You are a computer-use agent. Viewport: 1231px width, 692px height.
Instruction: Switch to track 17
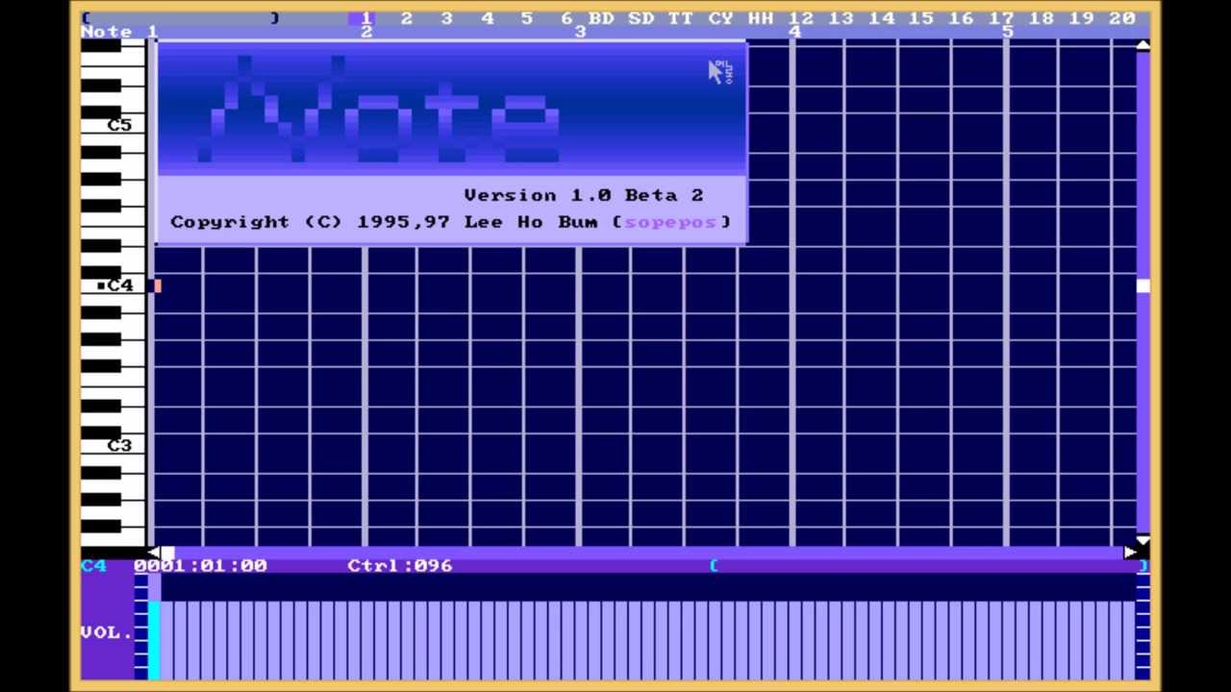click(1001, 17)
